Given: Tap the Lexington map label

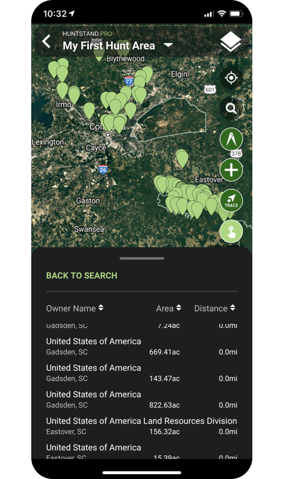Looking at the screenshot, I should coord(48,142).
